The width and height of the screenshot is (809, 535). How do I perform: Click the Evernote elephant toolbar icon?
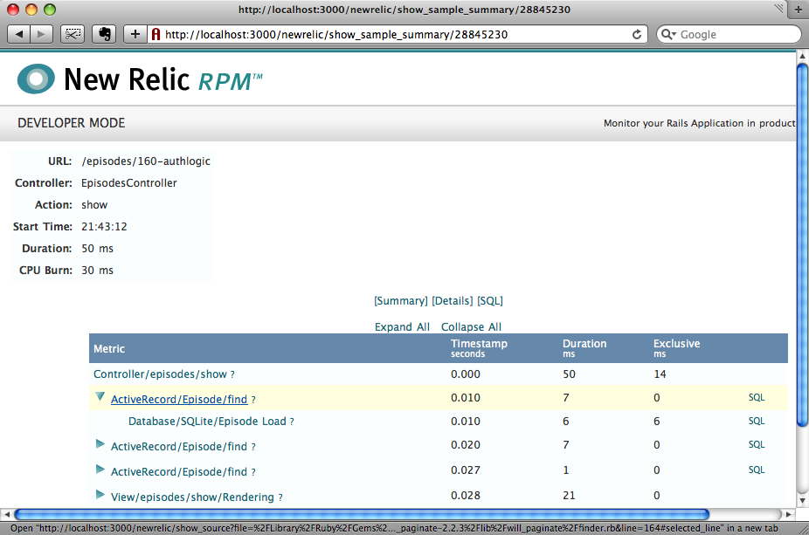104,35
